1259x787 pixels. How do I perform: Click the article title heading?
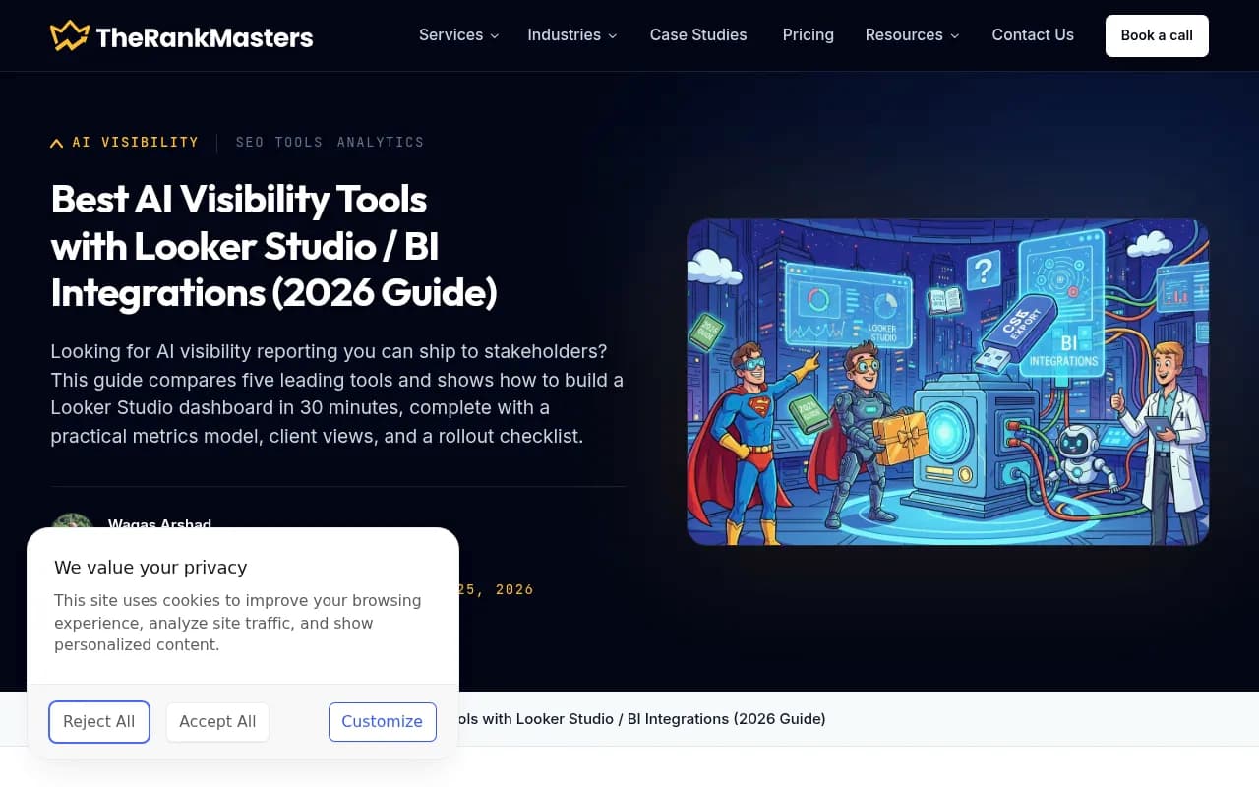tap(274, 246)
